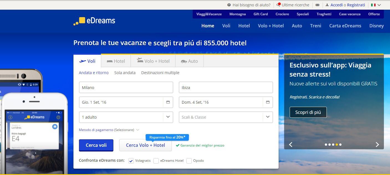Open Viaggi&Vacanze in the top menu

pos(209,14)
